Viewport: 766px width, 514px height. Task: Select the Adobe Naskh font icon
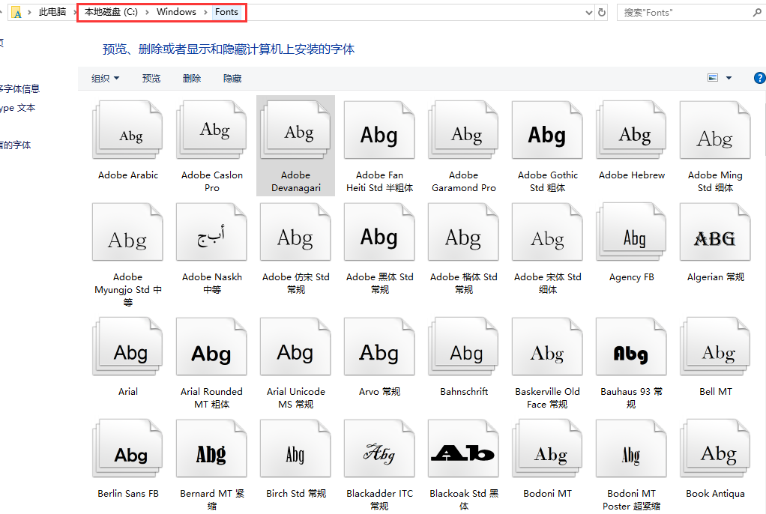pos(211,232)
